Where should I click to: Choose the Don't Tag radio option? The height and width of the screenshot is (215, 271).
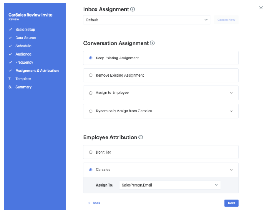pyautogui.click(x=91, y=152)
